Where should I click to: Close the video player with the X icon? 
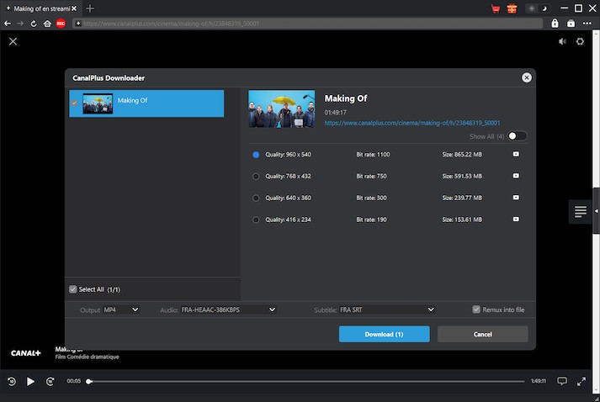coord(13,41)
